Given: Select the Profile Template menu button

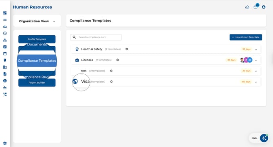Looking at the screenshot, I should (37, 39).
